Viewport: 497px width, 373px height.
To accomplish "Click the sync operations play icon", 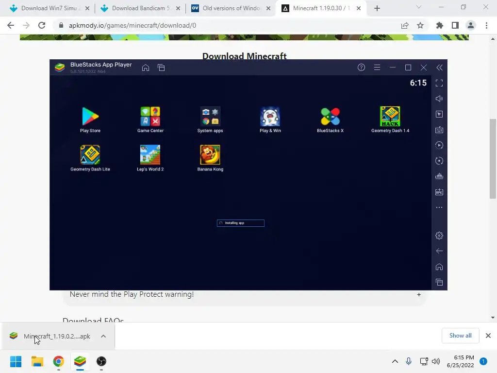I will tap(439, 145).
